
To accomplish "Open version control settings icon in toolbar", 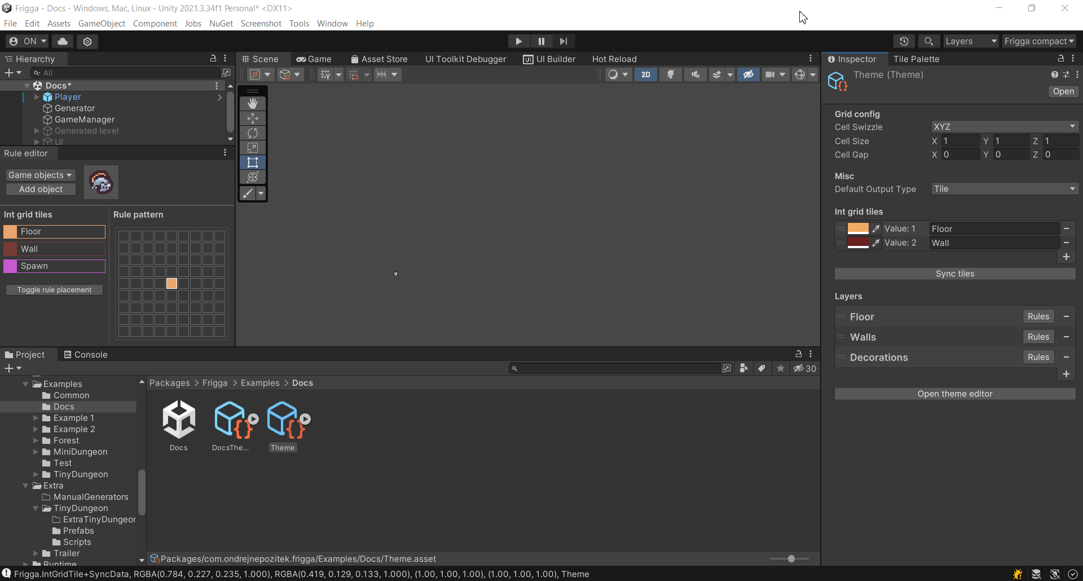I will click(87, 41).
